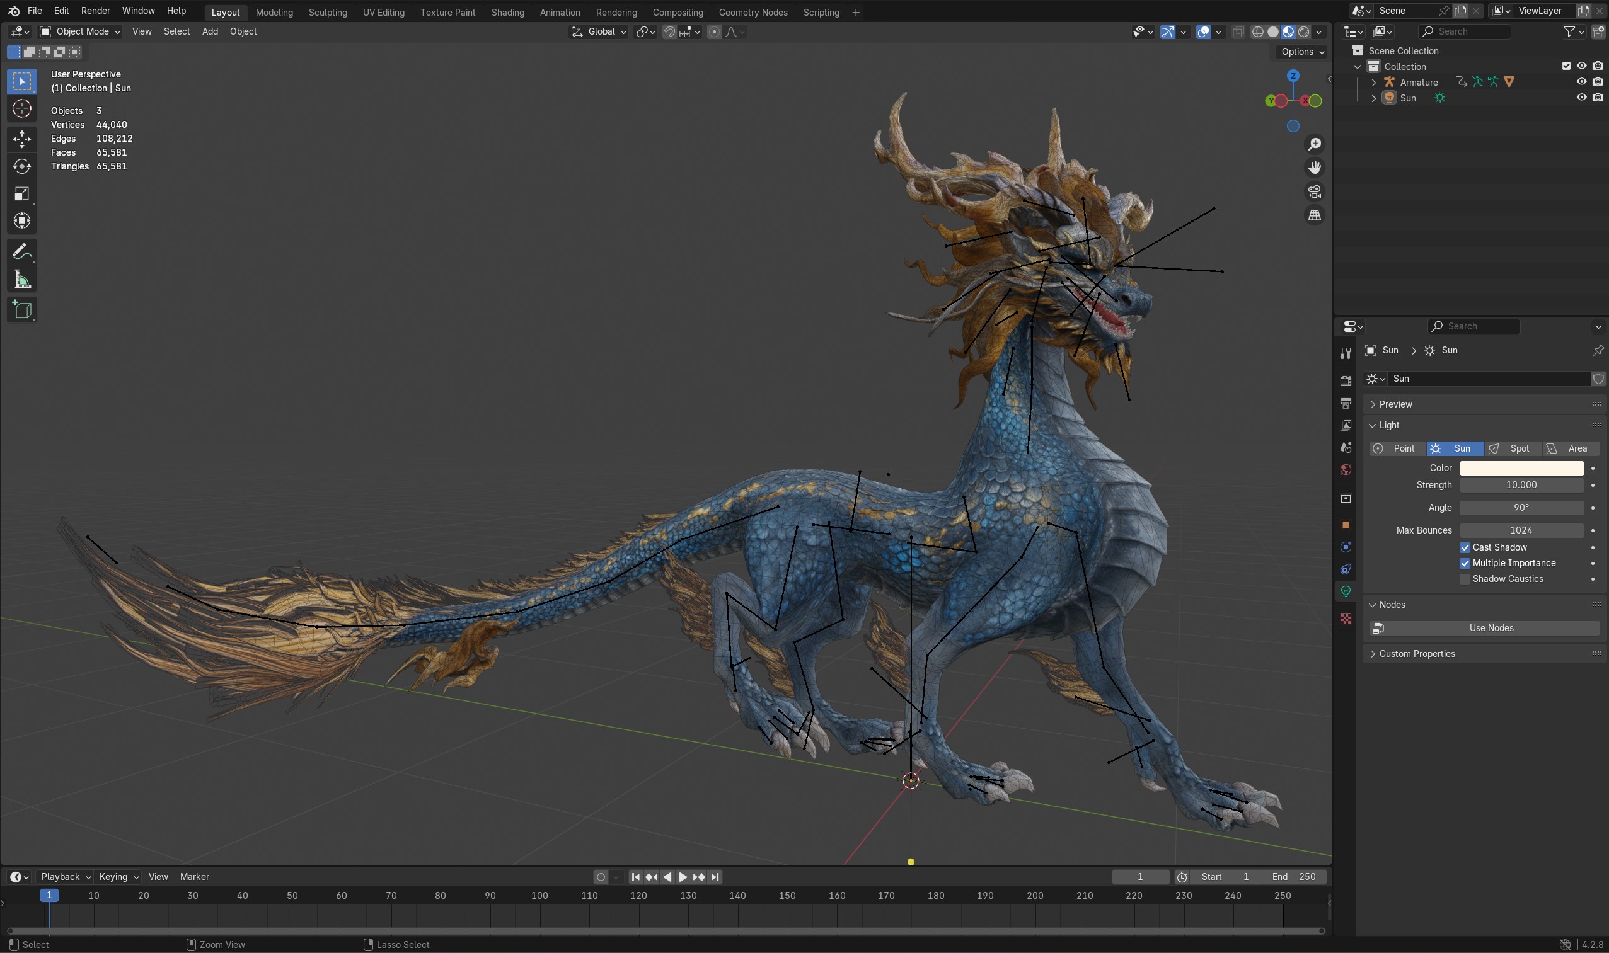1609x953 pixels.
Task: Disable the Cast Shadow checkbox
Action: 1465,547
